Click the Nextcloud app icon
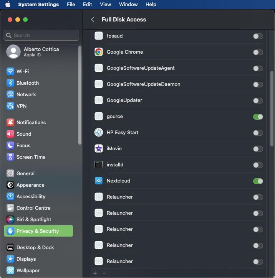 [99, 181]
